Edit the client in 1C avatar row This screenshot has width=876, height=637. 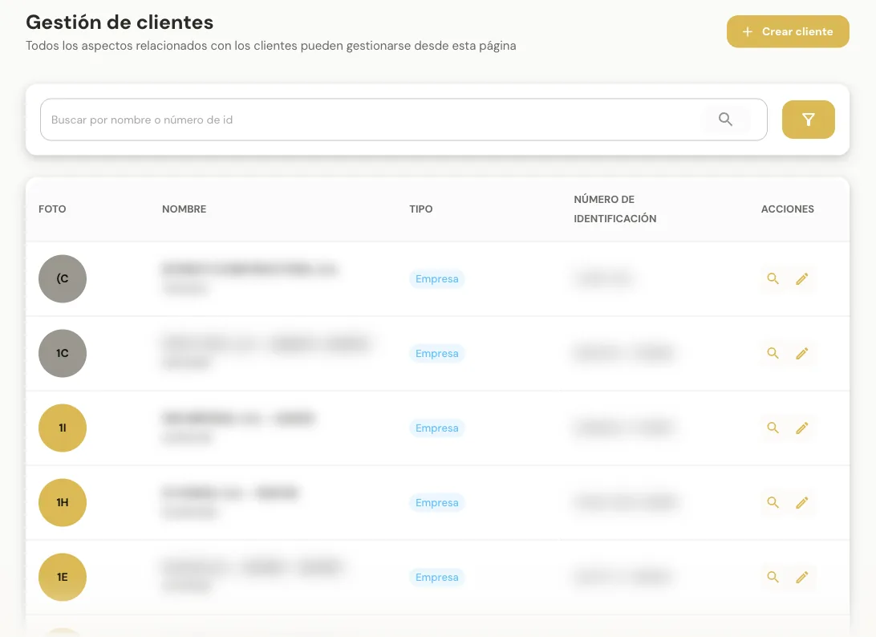pyautogui.click(x=801, y=353)
